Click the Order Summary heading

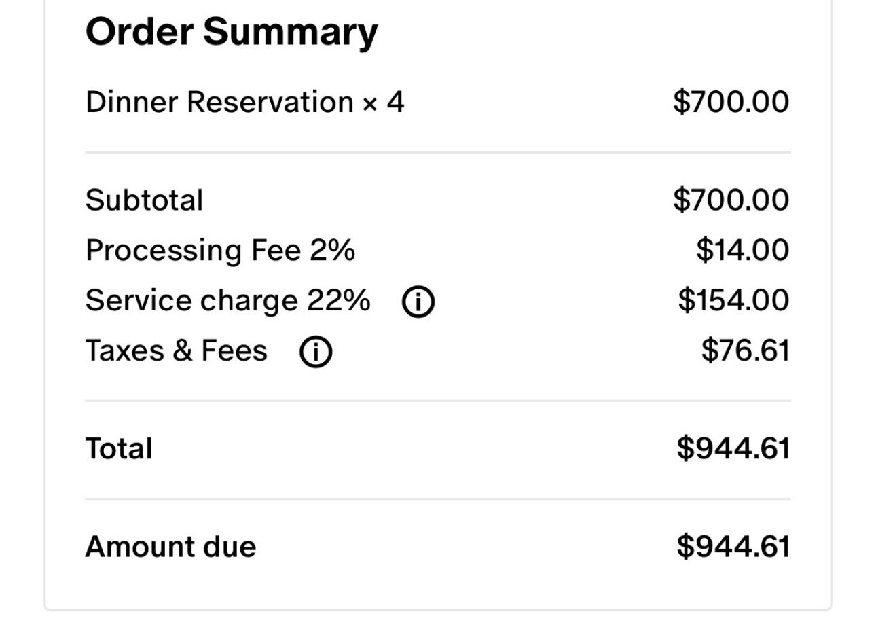tap(232, 30)
